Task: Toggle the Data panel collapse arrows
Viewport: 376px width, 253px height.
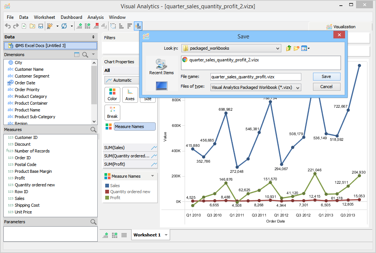Action: [93, 37]
